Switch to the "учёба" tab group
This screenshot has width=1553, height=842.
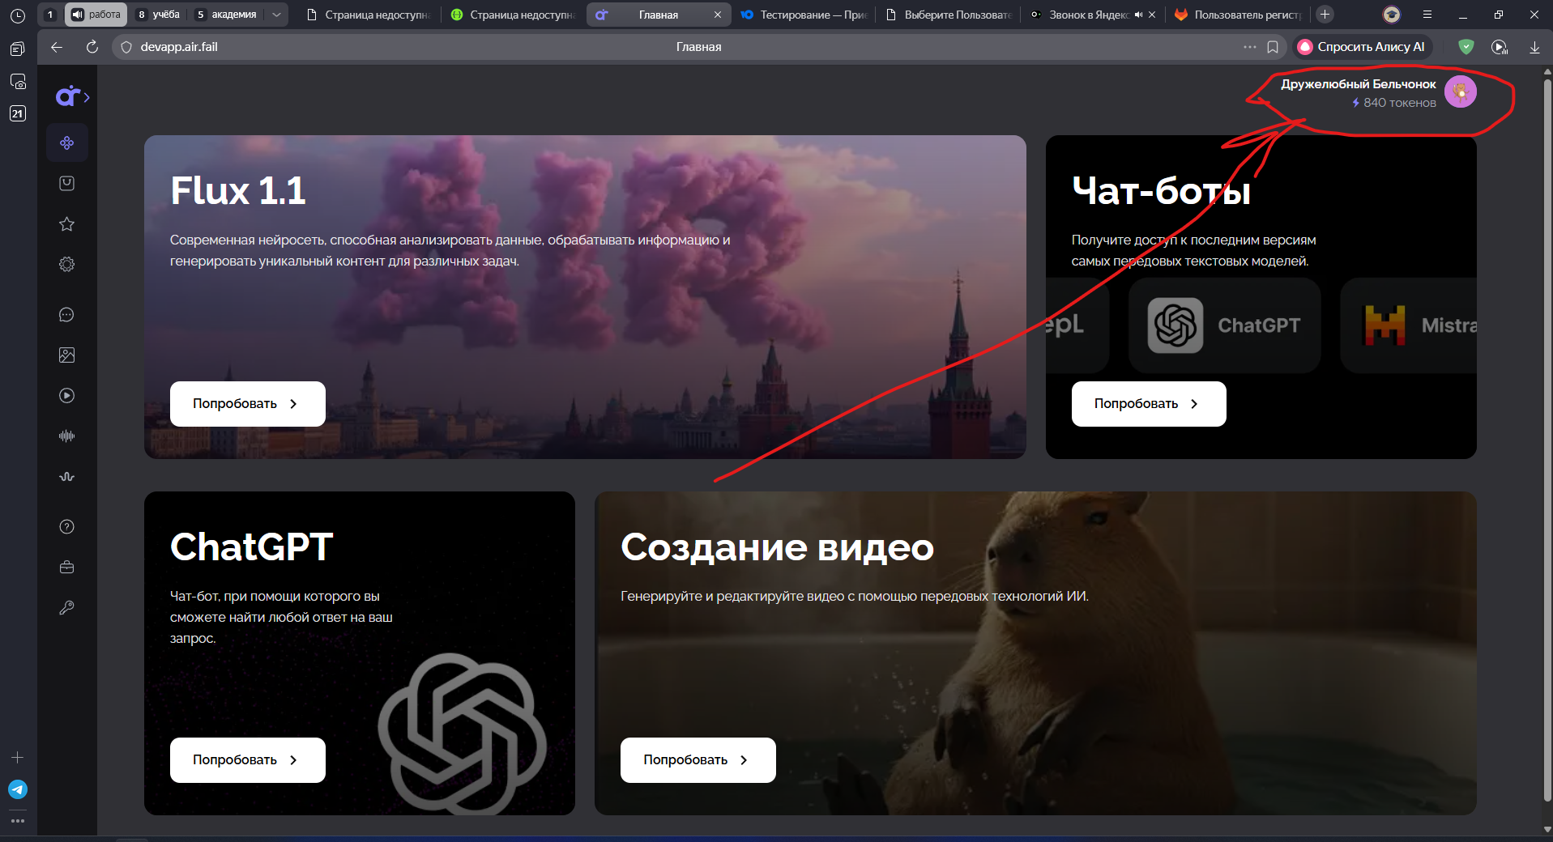[159, 15]
